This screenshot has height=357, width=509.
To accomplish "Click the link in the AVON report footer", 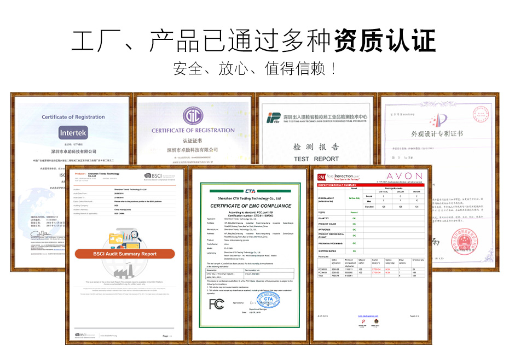I will pos(368,316).
